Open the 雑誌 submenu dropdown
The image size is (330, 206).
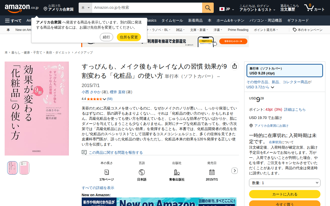(x=180, y=30)
